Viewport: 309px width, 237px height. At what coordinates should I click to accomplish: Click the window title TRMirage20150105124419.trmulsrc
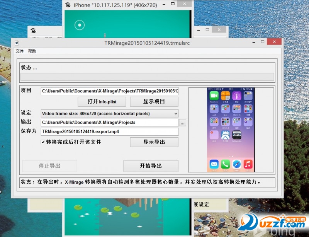pyautogui.click(x=147, y=43)
